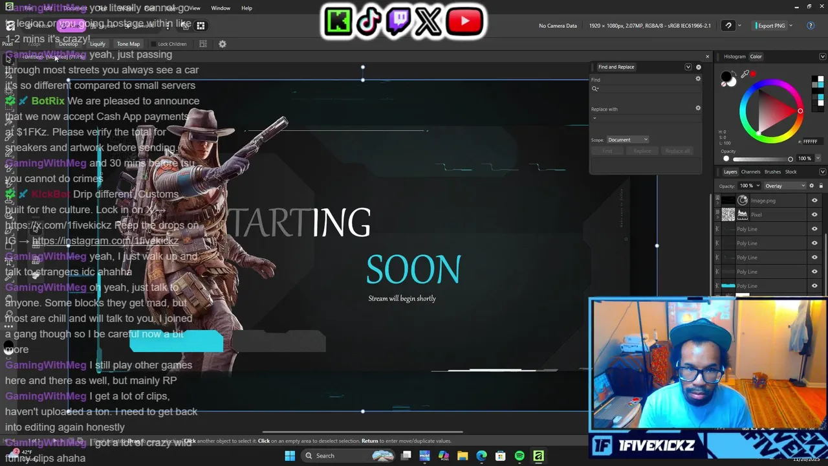The image size is (828, 466).
Task: Click the YouTube logo in overlay
Action: pos(464,22)
